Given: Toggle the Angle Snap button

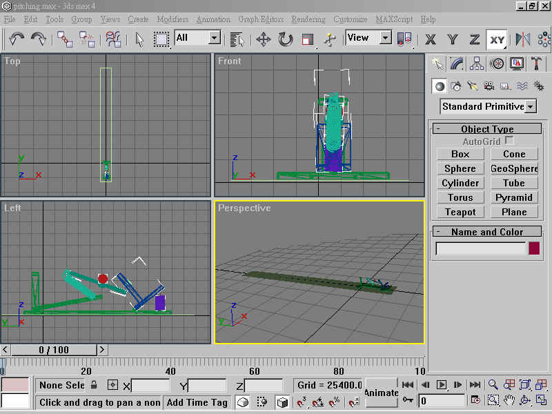Looking at the screenshot, I should 317,402.
